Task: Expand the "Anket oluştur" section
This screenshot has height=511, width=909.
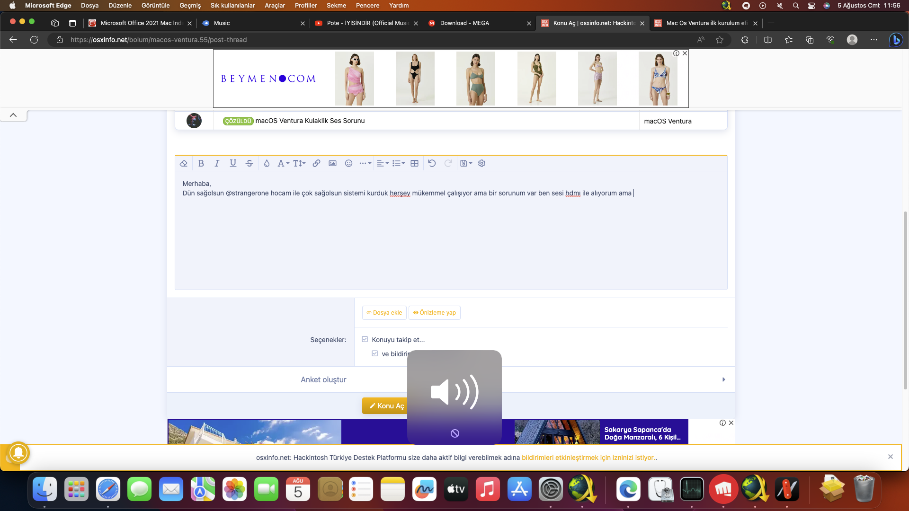Action: [324, 379]
